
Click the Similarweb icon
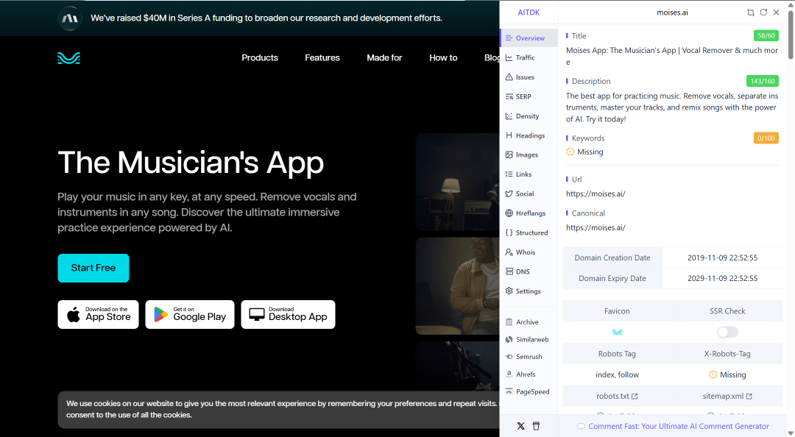pyautogui.click(x=509, y=339)
